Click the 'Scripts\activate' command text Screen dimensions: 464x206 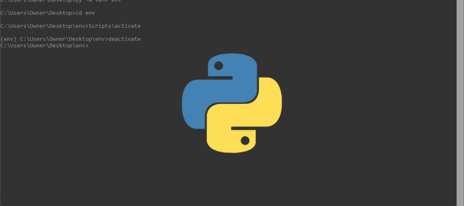pyautogui.click(x=114, y=26)
